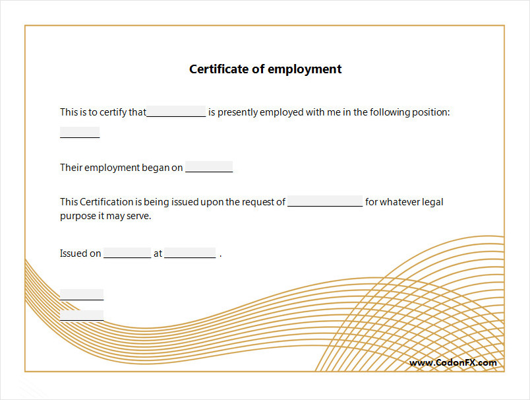Click the word "at" between the blanks

[x=158, y=253]
